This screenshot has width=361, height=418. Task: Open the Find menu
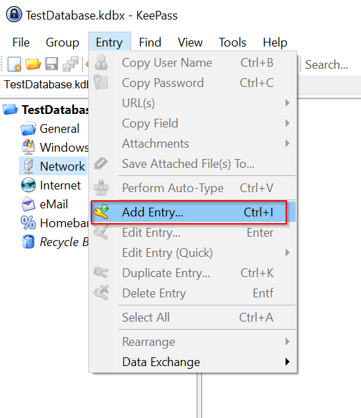click(x=150, y=42)
